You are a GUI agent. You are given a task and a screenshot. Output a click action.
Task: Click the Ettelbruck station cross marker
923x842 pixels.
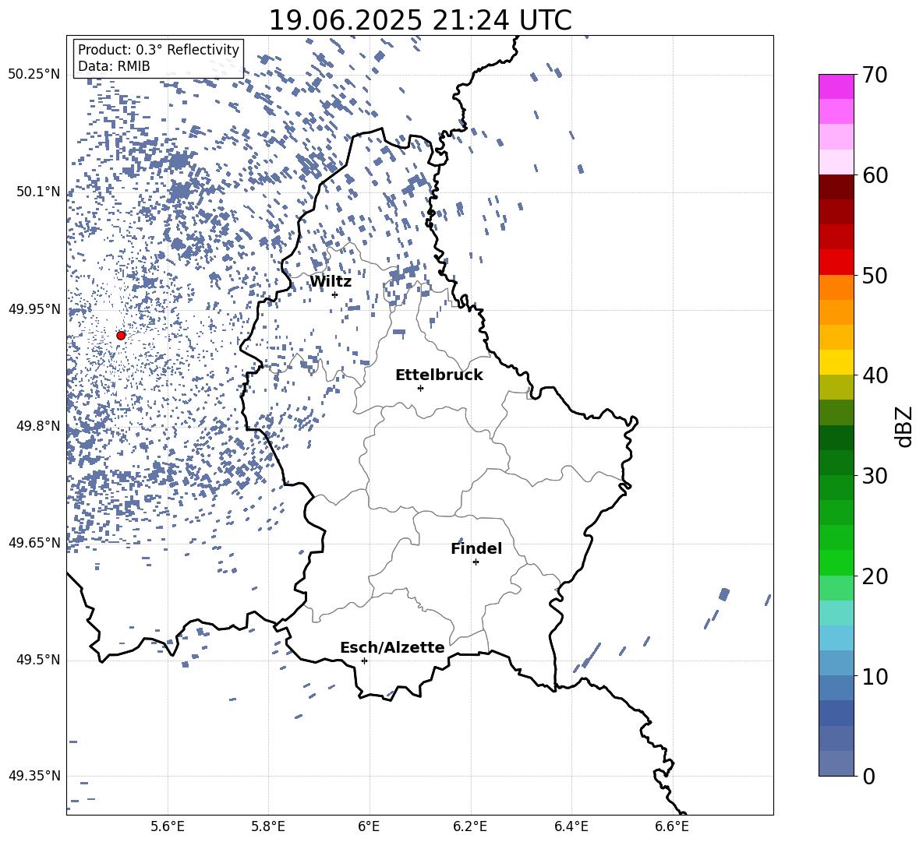[x=420, y=388]
